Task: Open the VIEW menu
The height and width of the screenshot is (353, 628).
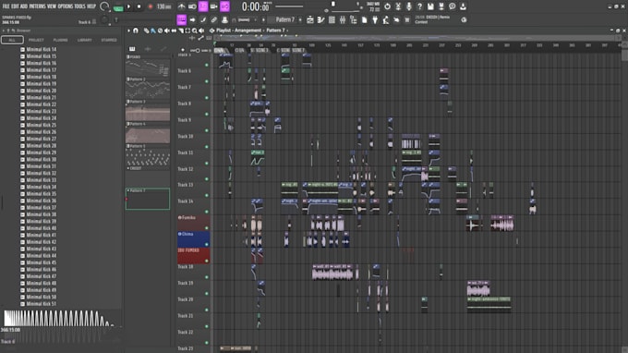Action: 52,6
